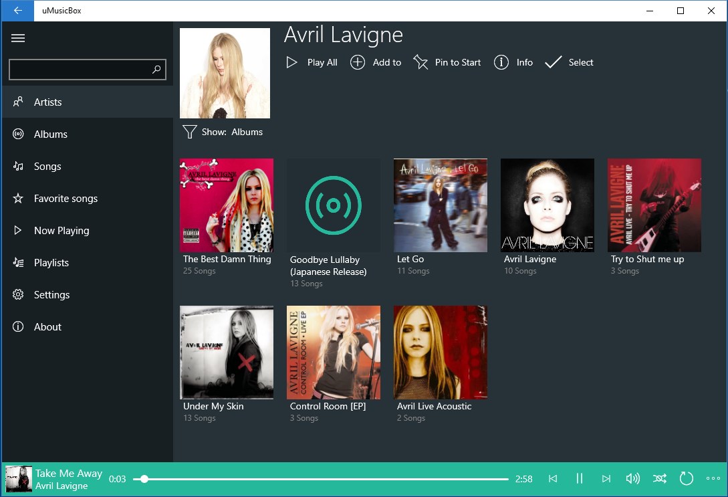Open the Albums section in sidebar
The width and height of the screenshot is (728, 497).
point(88,134)
